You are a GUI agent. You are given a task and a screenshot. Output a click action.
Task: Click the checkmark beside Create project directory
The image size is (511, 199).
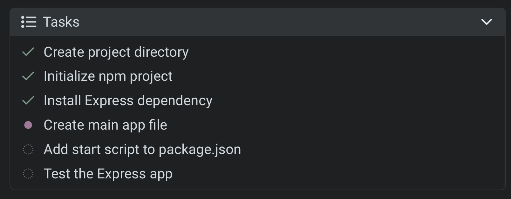28,52
